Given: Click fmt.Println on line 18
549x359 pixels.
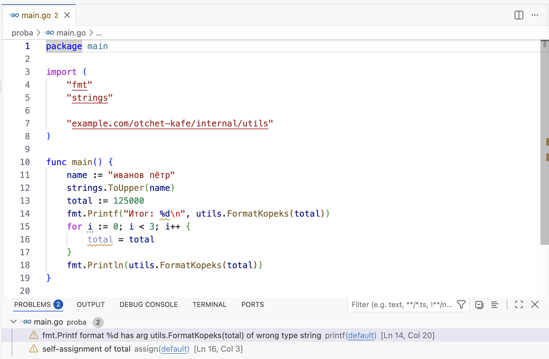Looking at the screenshot, I should [95, 265].
